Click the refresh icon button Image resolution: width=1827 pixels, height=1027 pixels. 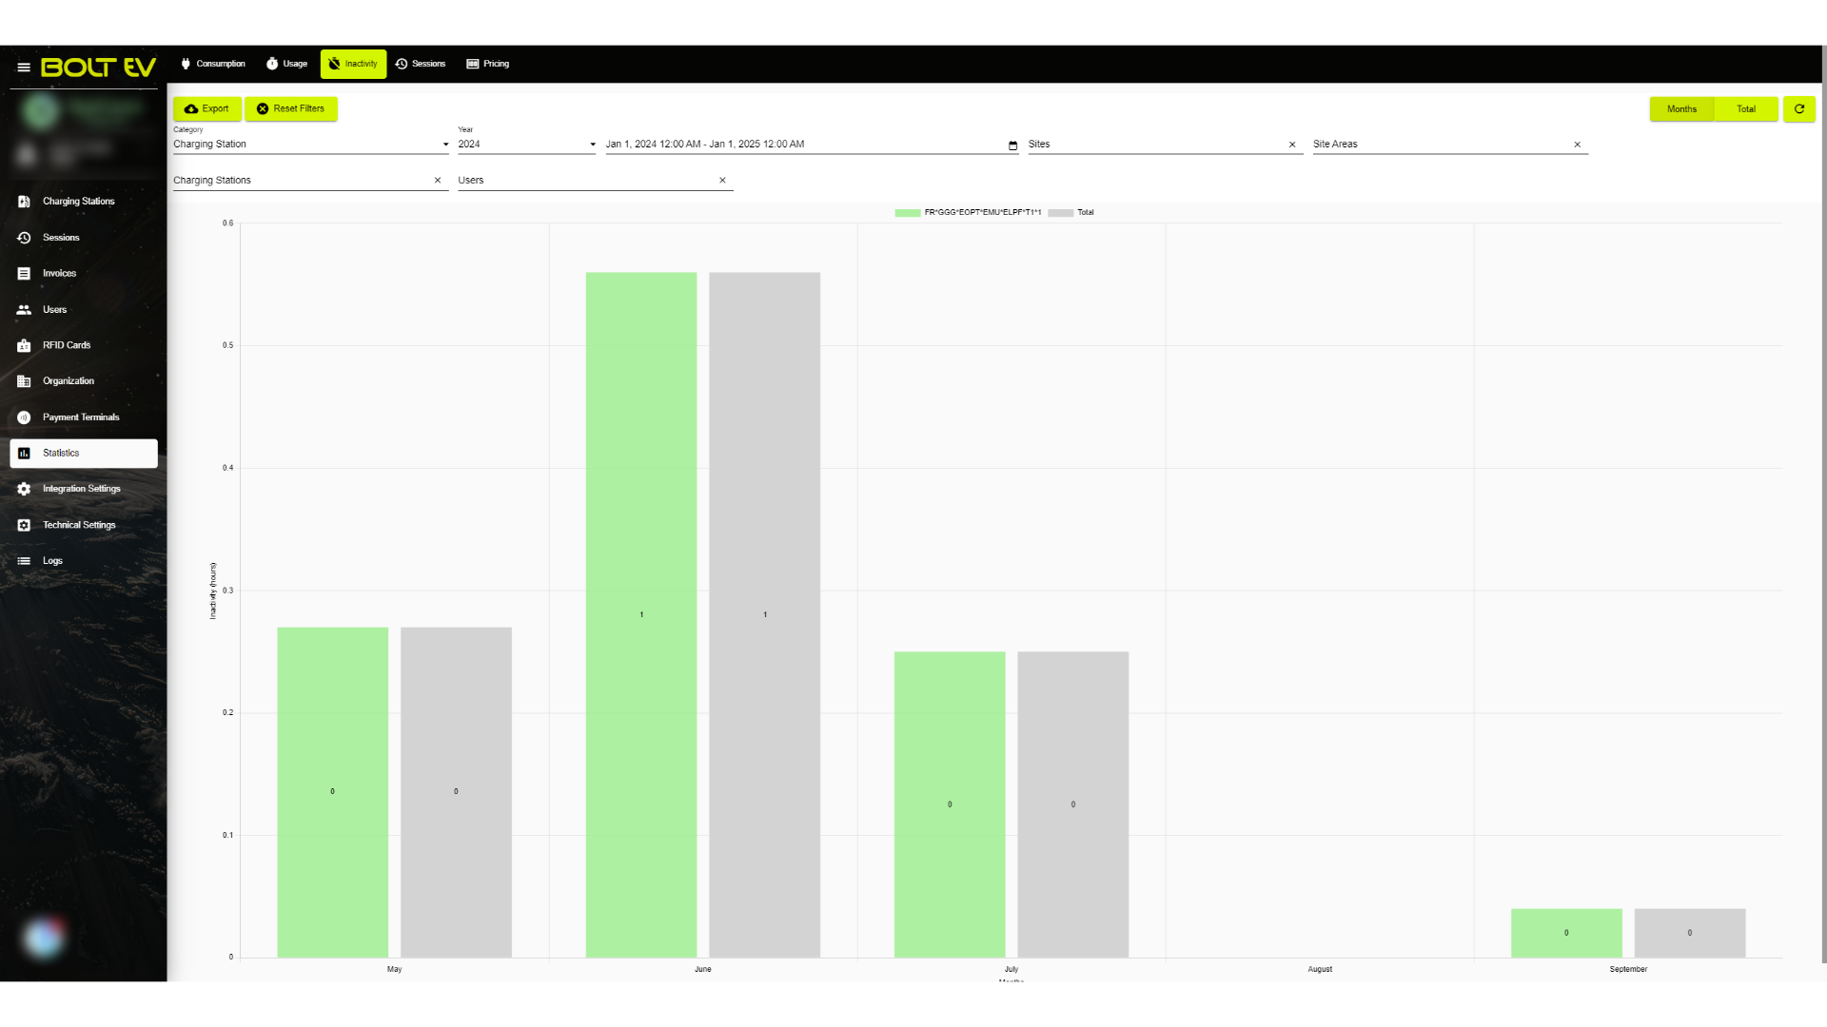click(x=1798, y=108)
